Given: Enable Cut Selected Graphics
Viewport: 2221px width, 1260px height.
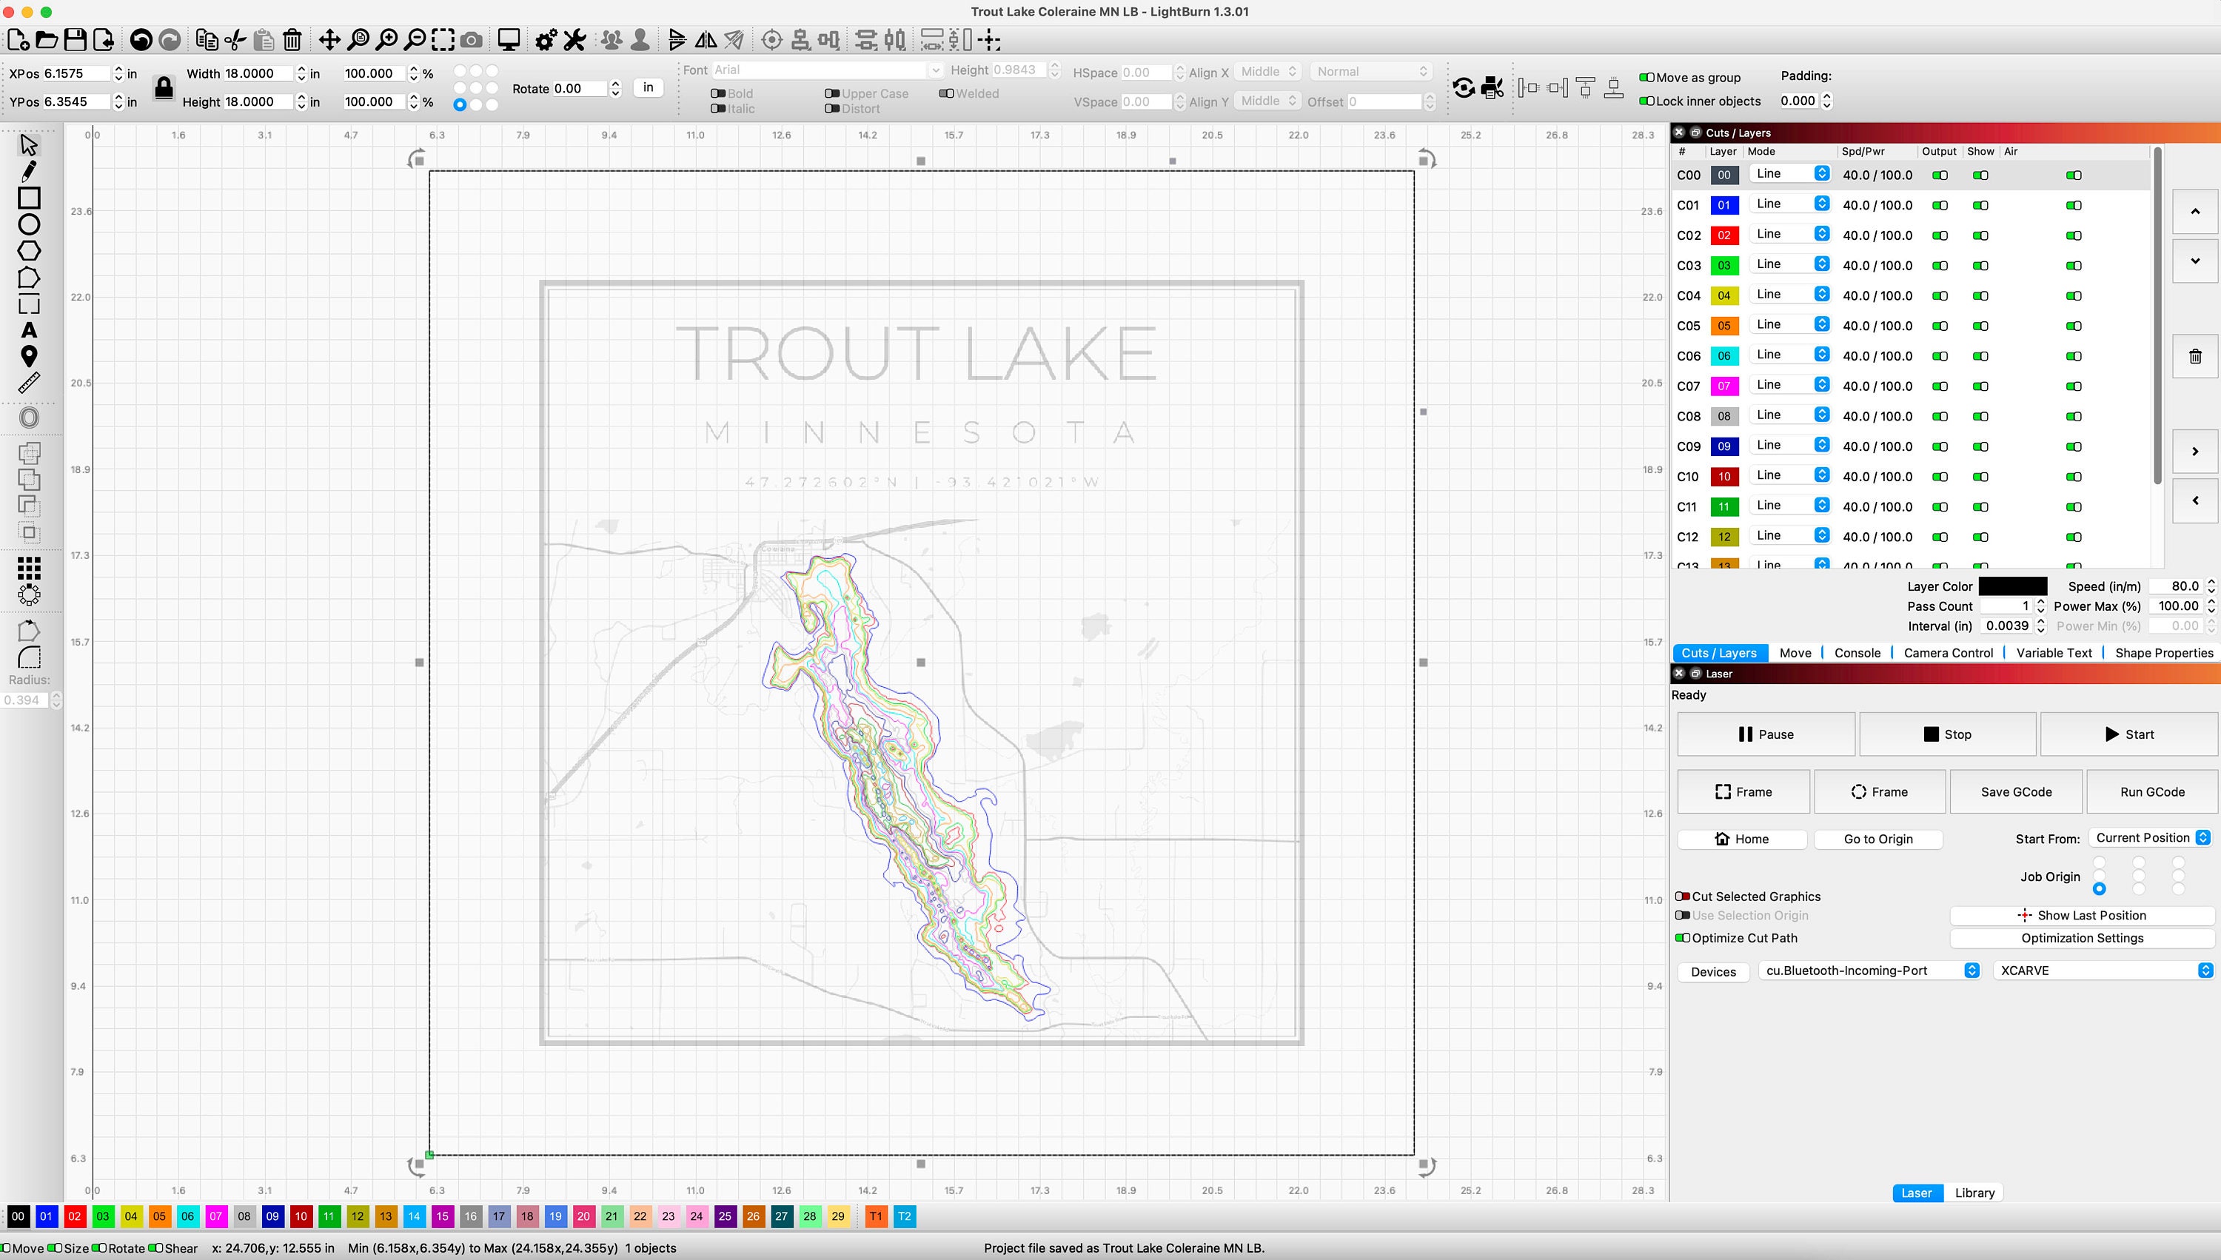Looking at the screenshot, I should (x=1684, y=897).
